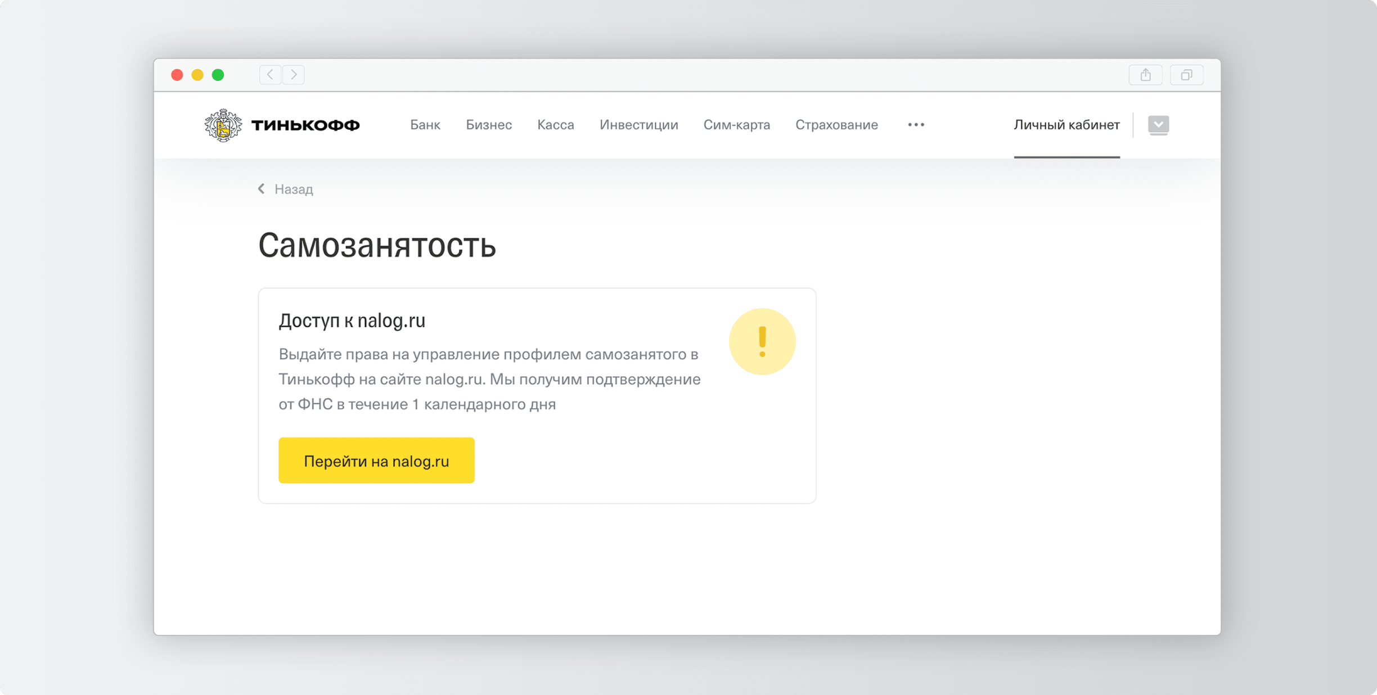Open the Банк menu item
The height and width of the screenshot is (695, 1377).
[x=425, y=125]
